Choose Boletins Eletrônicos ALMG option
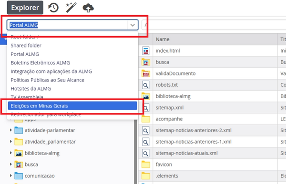 [x=41, y=63]
